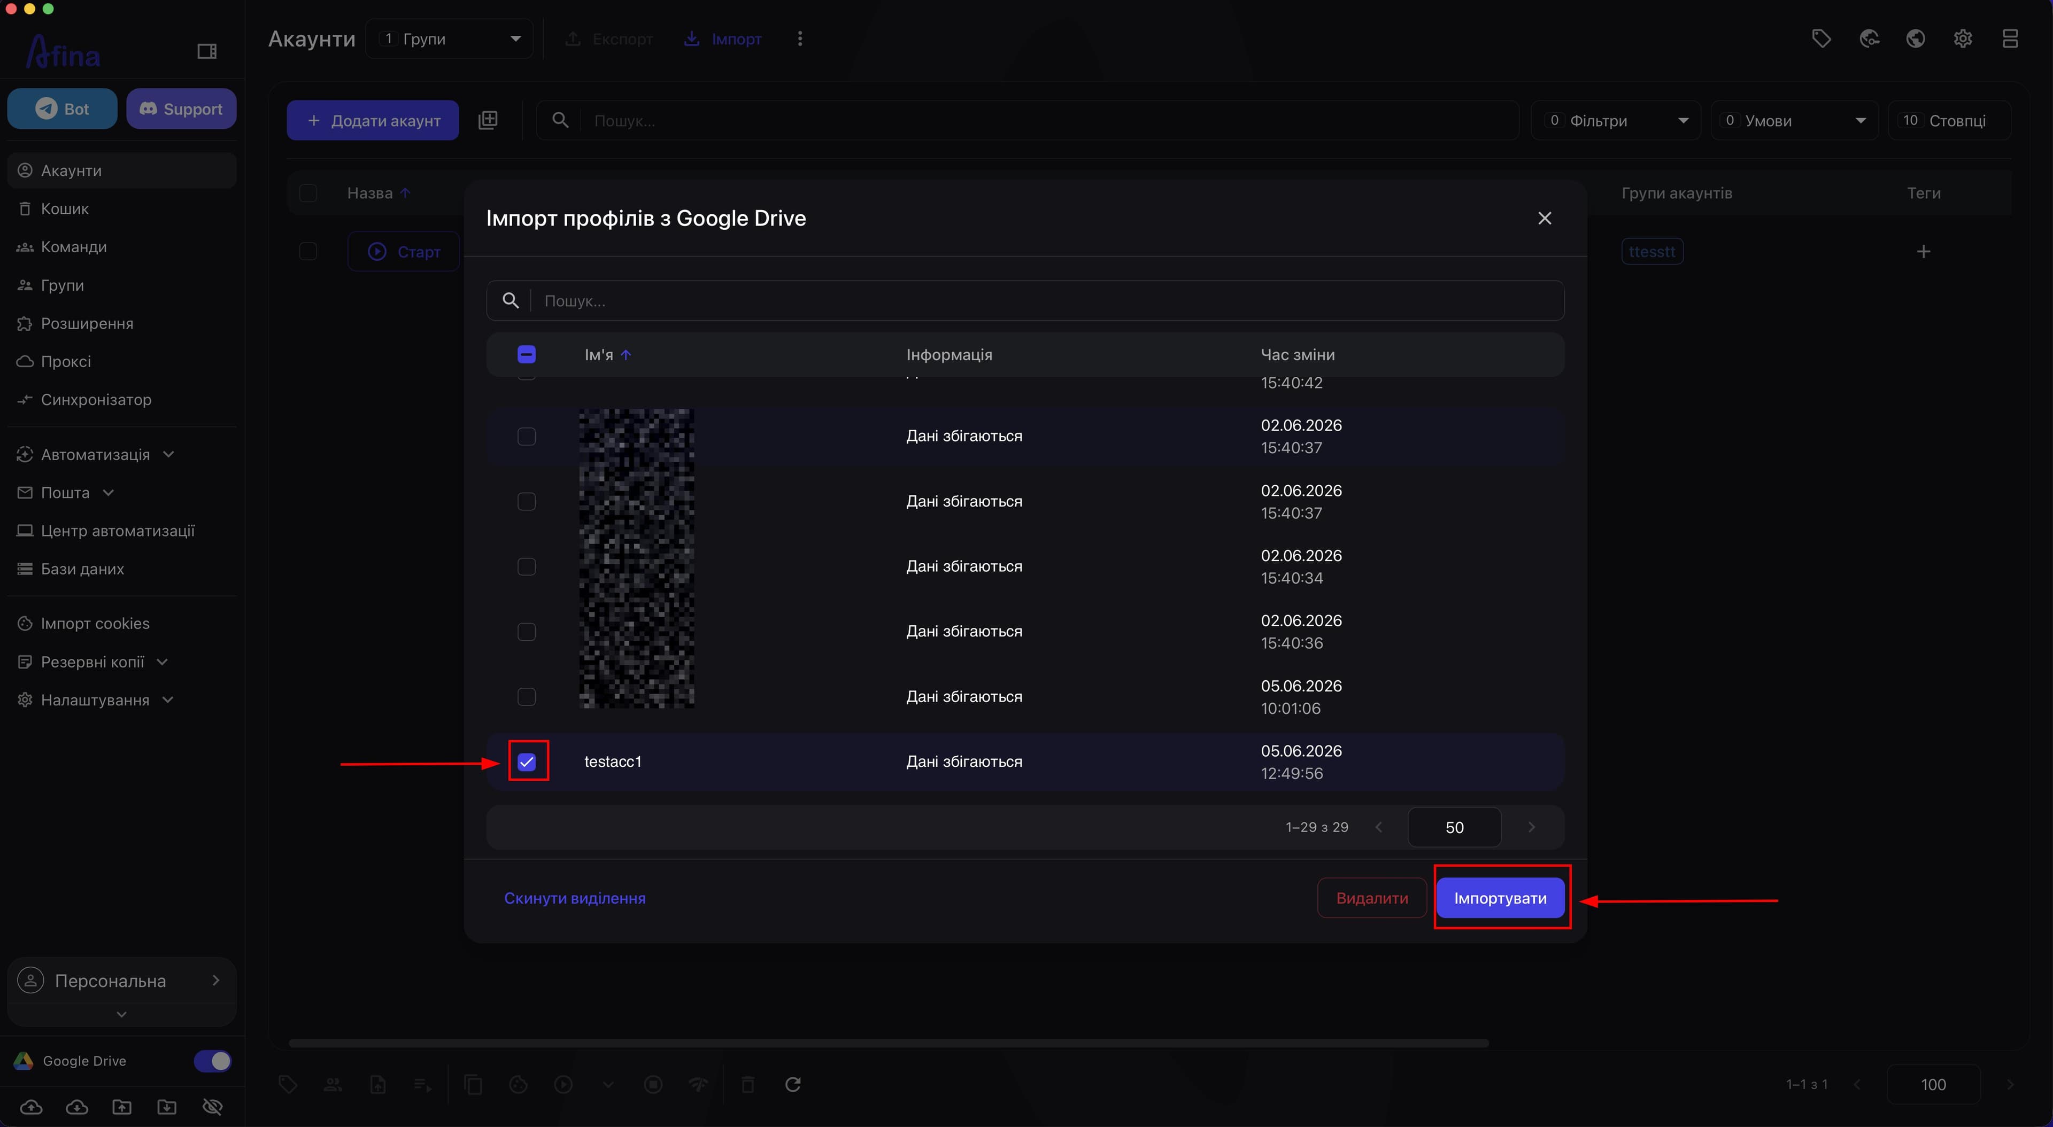The height and width of the screenshot is (1127, 2053).
Task: Click the horizontal scrollbar under accounts table
Action: [888, 1043]
